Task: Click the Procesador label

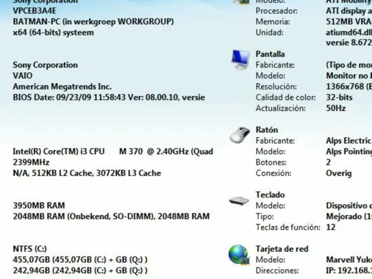Action: point(276,11)
